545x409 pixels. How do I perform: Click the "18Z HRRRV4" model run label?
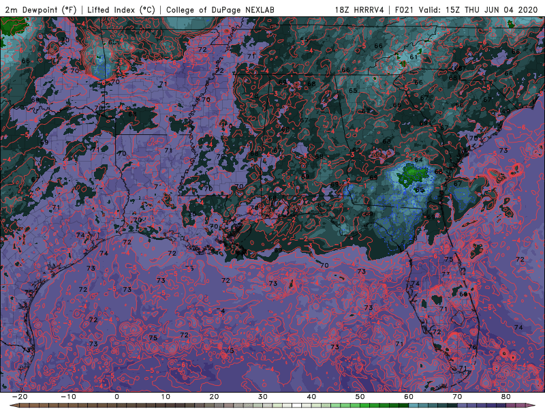click(360, 10)
